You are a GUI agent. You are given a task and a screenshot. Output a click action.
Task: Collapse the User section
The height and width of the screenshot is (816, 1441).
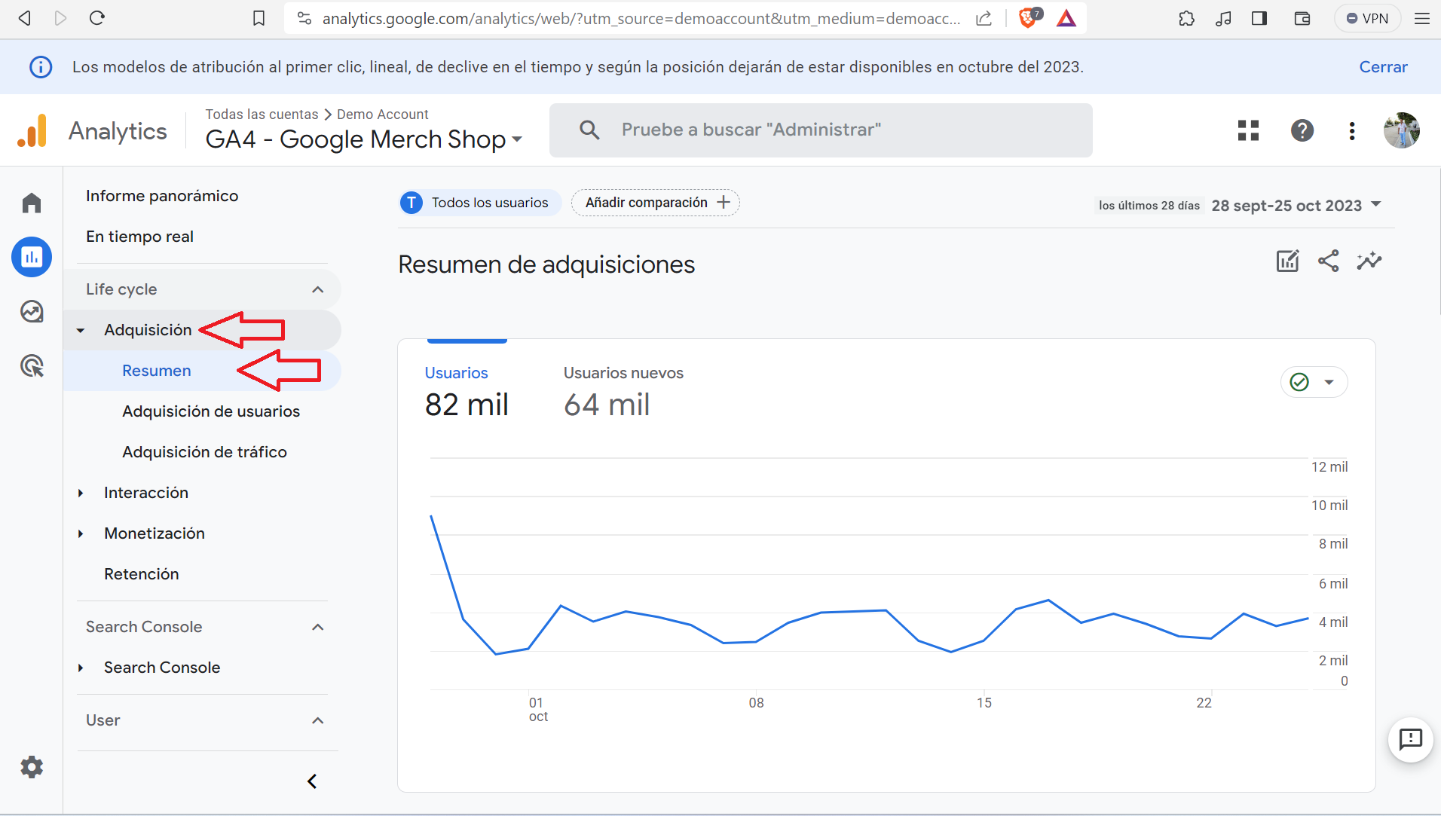pyautogui.click(x=318, y=720)
